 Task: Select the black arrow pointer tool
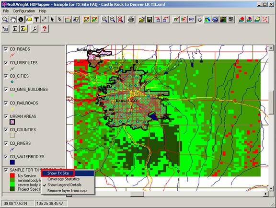click(52, 19)
